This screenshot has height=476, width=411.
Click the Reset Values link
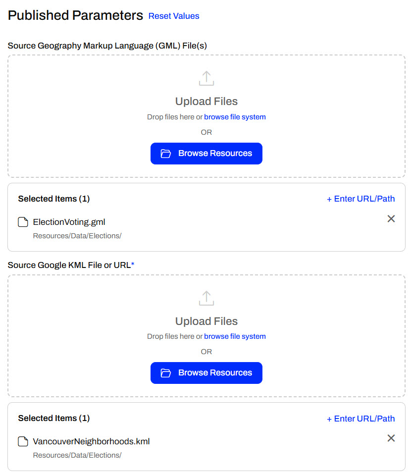(174, 16)
